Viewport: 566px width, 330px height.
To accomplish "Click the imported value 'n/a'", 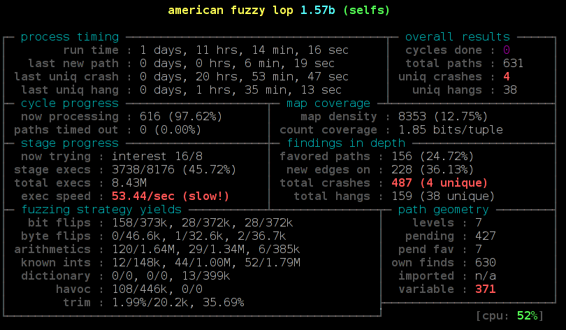I will (485, 276).
